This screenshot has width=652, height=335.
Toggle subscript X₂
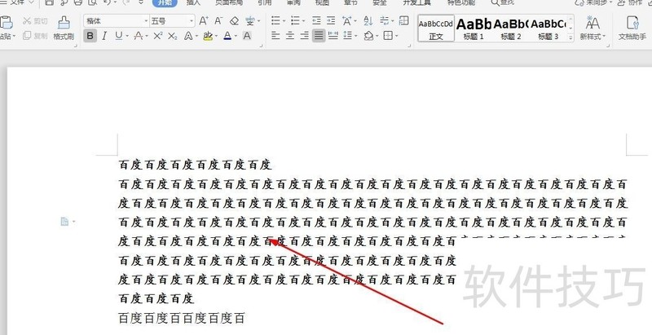173,36
